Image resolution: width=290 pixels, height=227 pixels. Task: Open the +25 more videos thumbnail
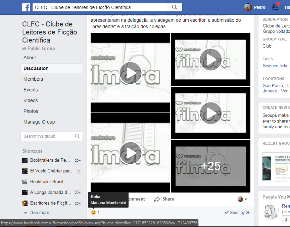(211, 166)
